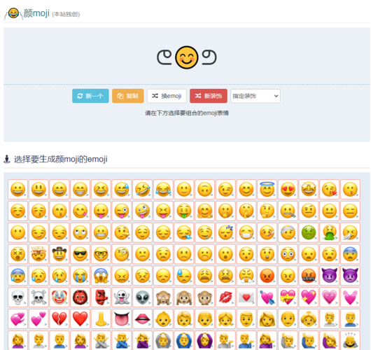Select the skull and crossbones emoji

click(x=38, y=297)
